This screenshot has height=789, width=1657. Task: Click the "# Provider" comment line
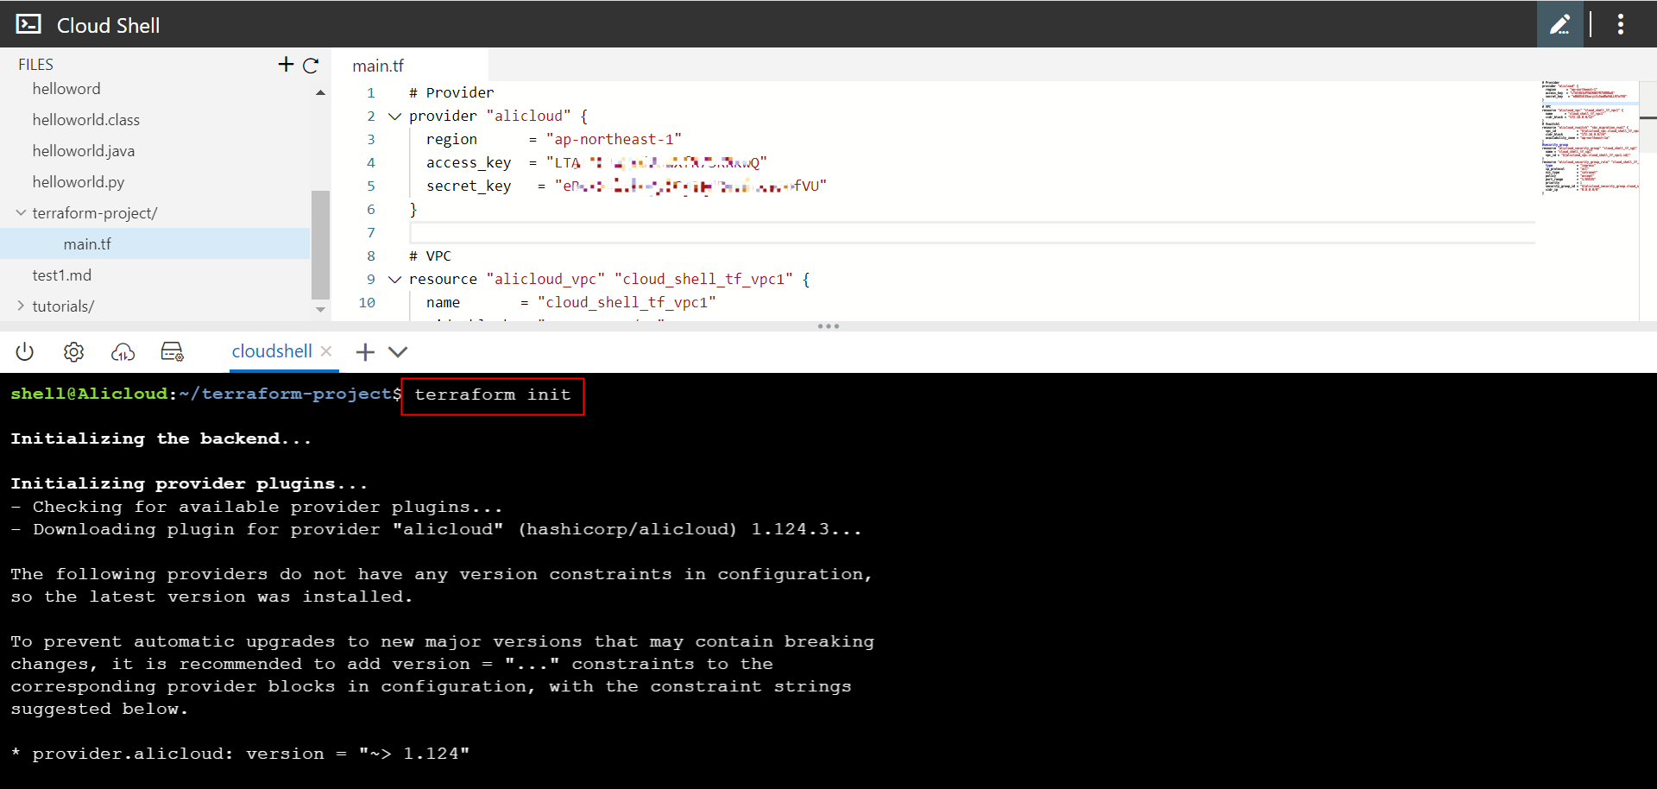451,93
